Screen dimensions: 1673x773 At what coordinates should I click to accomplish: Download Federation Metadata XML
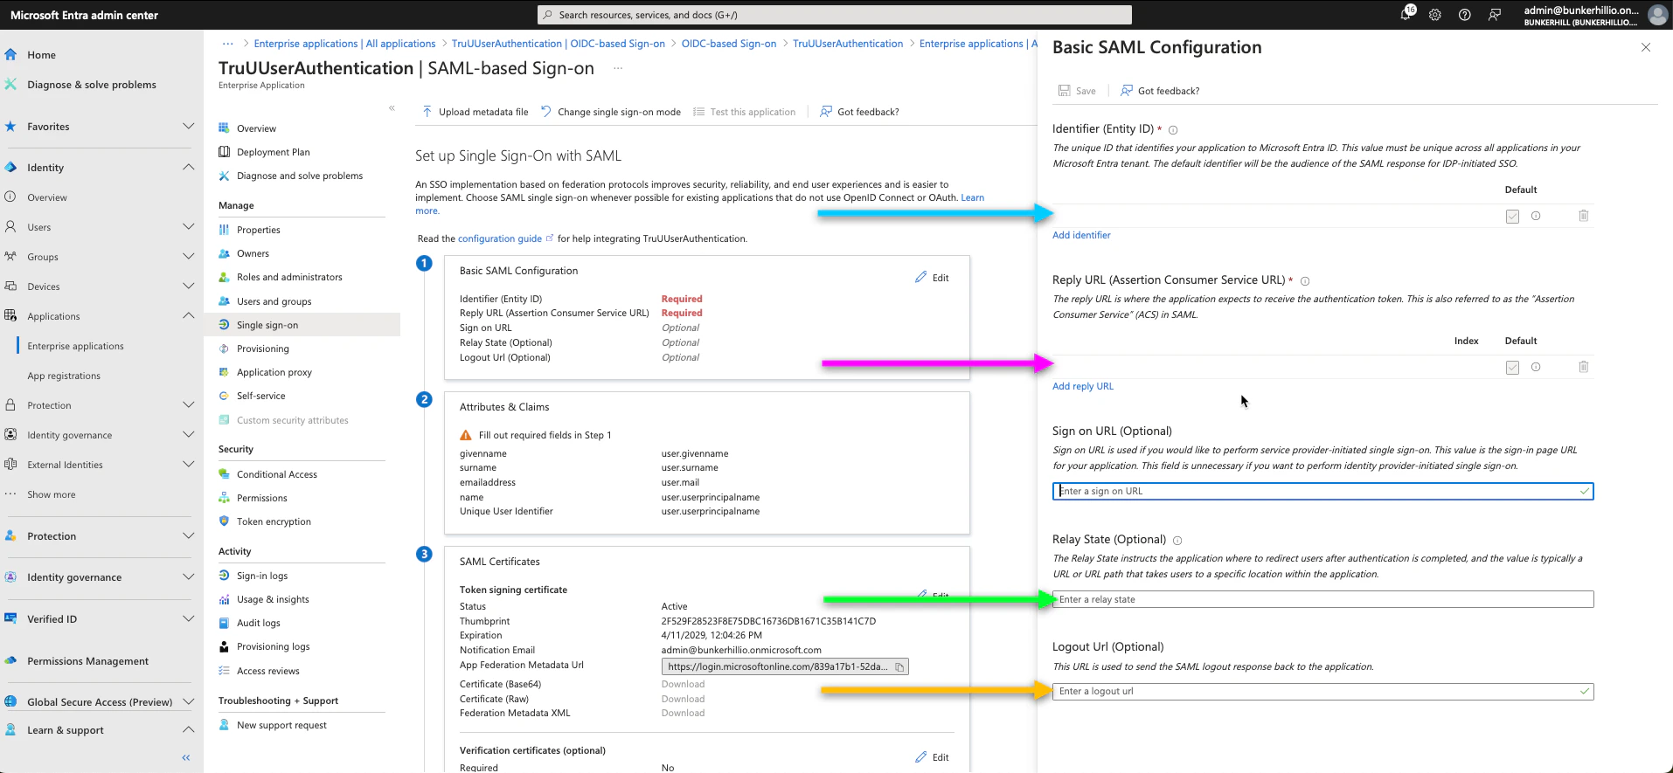[683, 713]
